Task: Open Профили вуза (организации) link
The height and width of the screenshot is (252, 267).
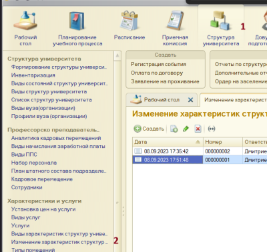Action: pyautogui.click(x=49, y=116)
